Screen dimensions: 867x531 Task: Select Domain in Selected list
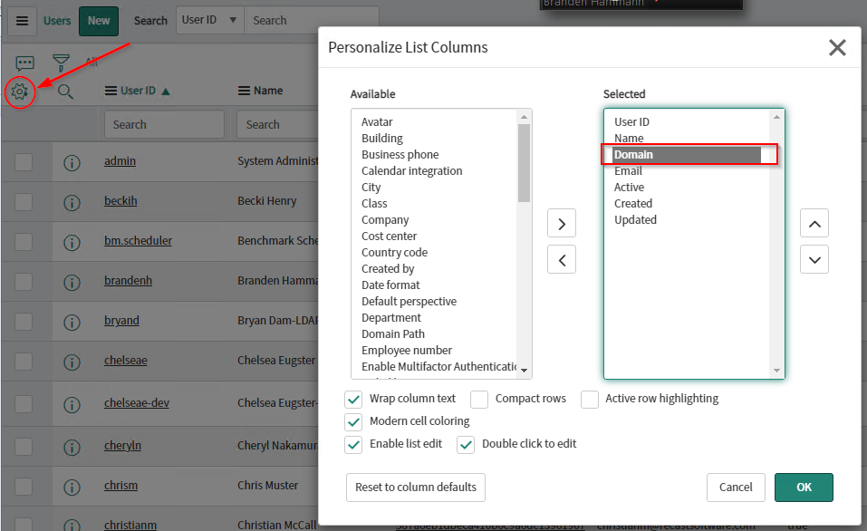click(634, 155)
